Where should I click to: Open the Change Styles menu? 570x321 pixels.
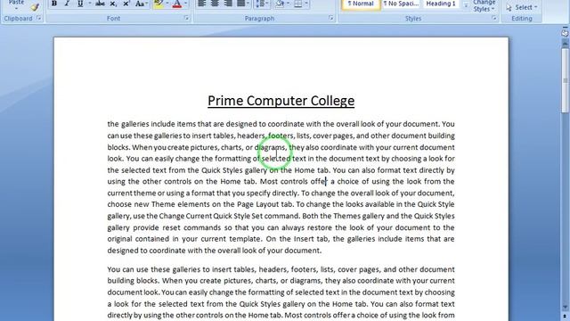484,6
